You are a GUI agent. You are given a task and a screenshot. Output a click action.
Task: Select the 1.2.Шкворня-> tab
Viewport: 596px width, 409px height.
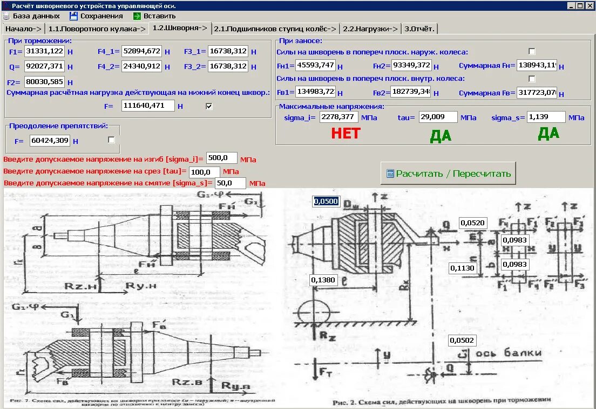point(180,27)
